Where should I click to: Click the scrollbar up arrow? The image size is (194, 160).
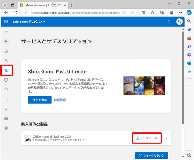(x=183, y=29)
